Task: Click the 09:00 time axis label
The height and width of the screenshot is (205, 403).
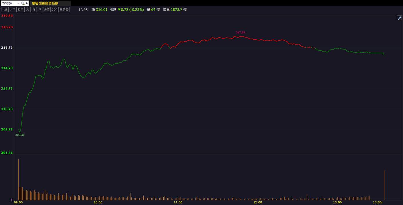Action: (18, 202)
